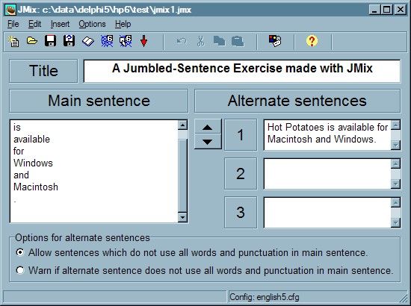Save the exercise with the floppy disk icon
The width and height of the screenshot is (411, 306).
[50, 41]
